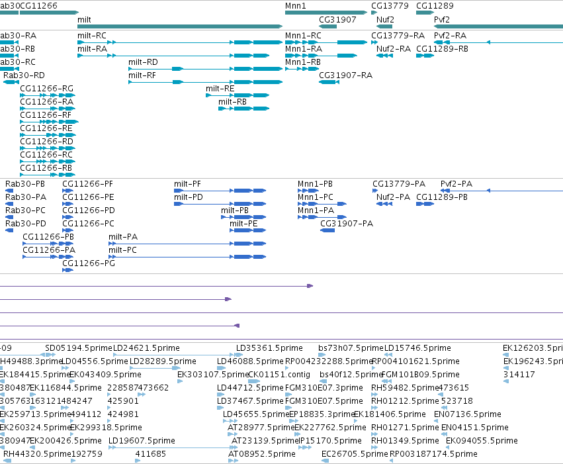The height and width of the screenshot is (464, 563).
Task: Open the milt-RD transcript label
Action: click(143, 62)
